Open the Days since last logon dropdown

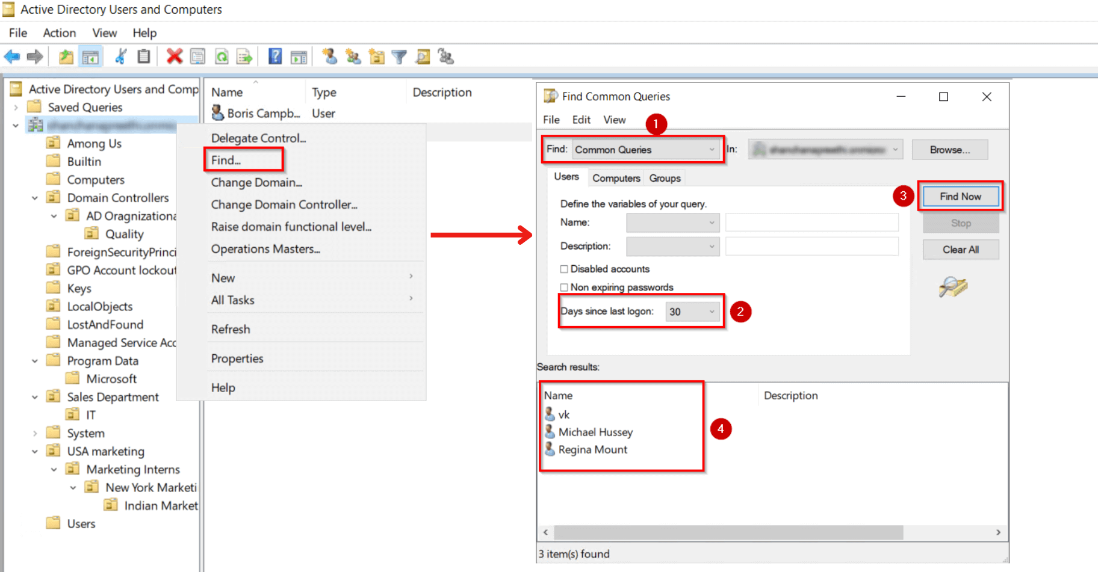tap(712, 312)
